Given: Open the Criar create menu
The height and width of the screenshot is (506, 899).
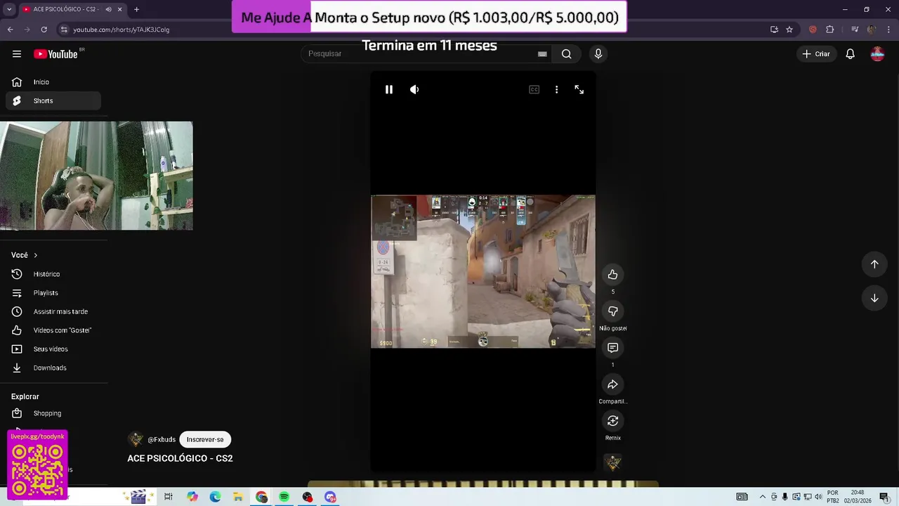Looking at the screenshot, I should click(816, 54).
